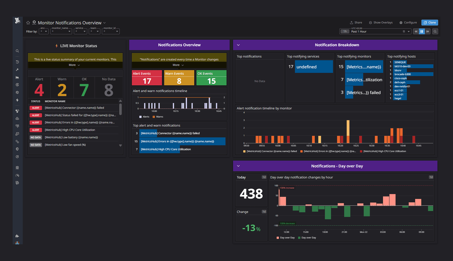Open the integrations puzzle icon in sidebar
Screen dimensions: 453x261
(17, 236)
